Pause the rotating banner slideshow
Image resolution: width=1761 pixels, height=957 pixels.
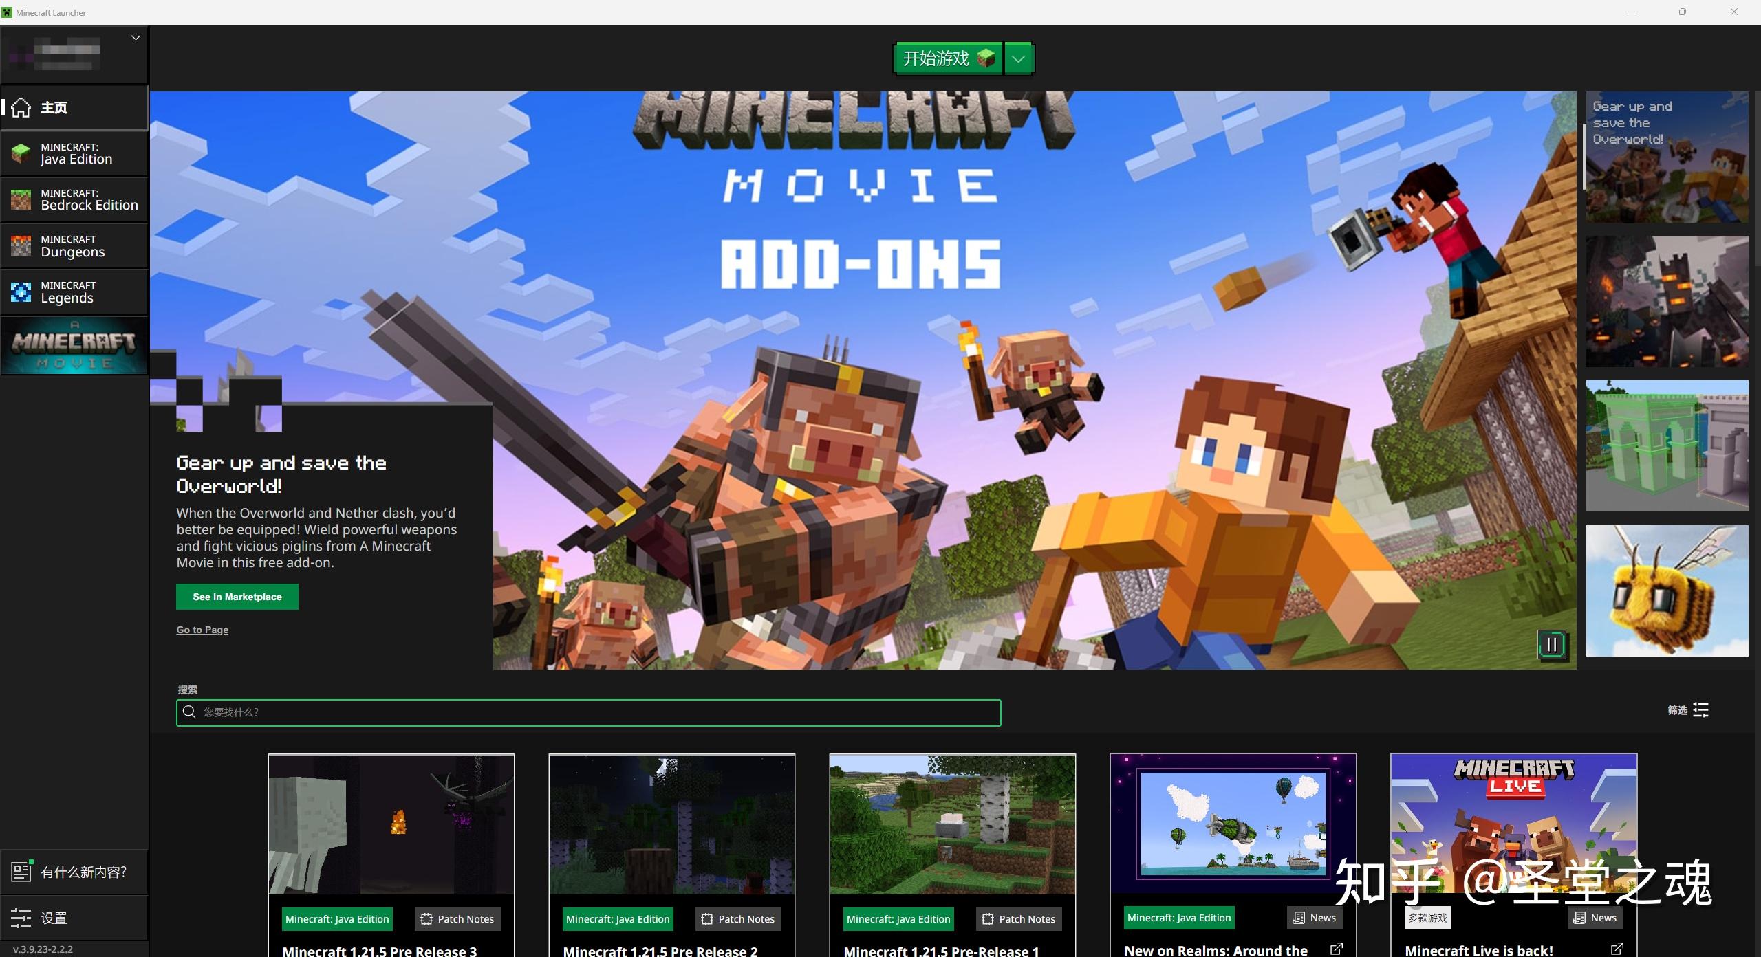[1552, 644]
